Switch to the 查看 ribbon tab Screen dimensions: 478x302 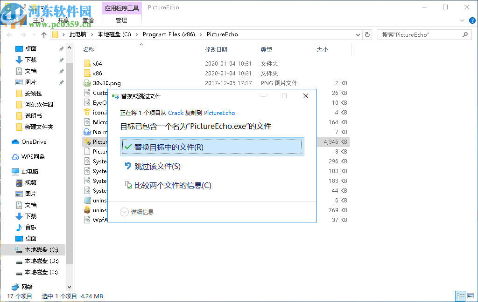click(88, 20)
